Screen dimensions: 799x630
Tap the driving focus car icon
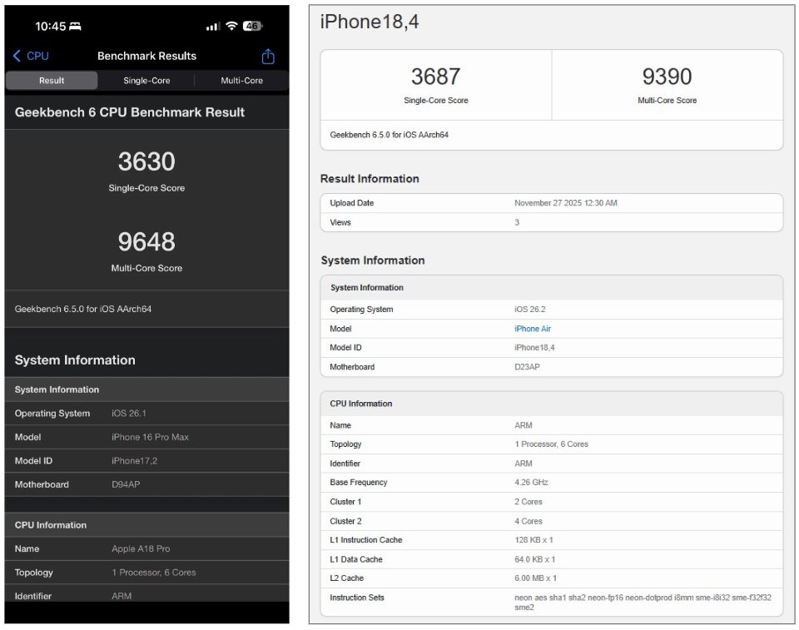[76, 27]
